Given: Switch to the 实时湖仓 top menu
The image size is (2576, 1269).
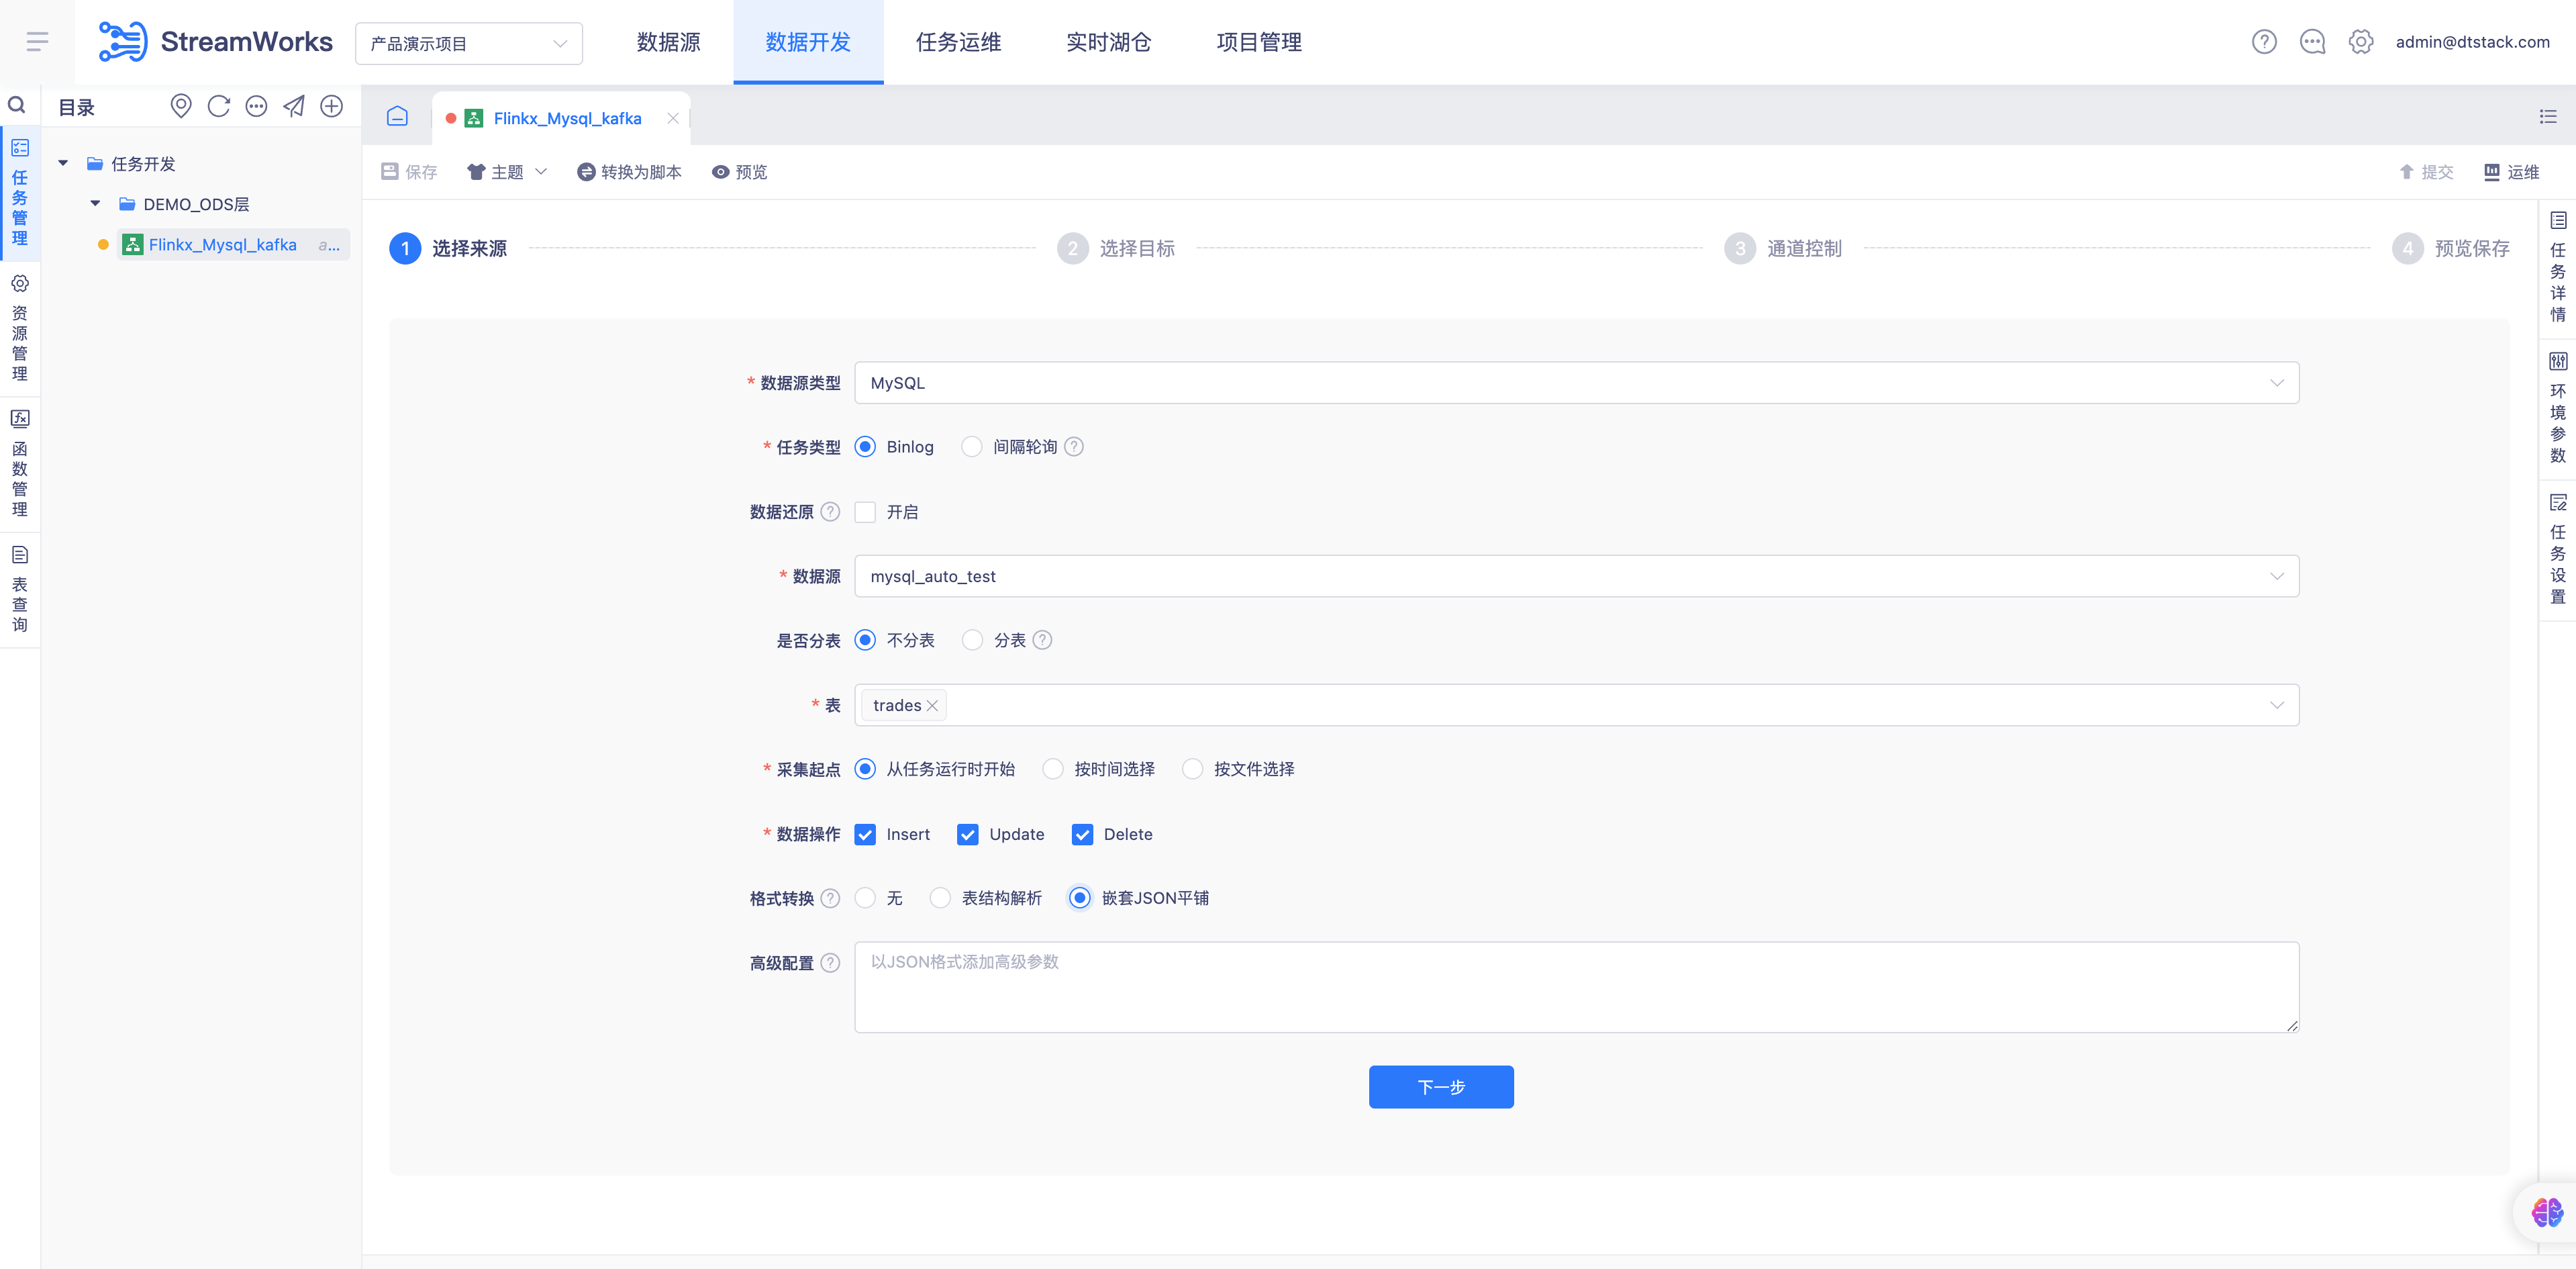Looking at the screenshot, I should point(1108,42).
